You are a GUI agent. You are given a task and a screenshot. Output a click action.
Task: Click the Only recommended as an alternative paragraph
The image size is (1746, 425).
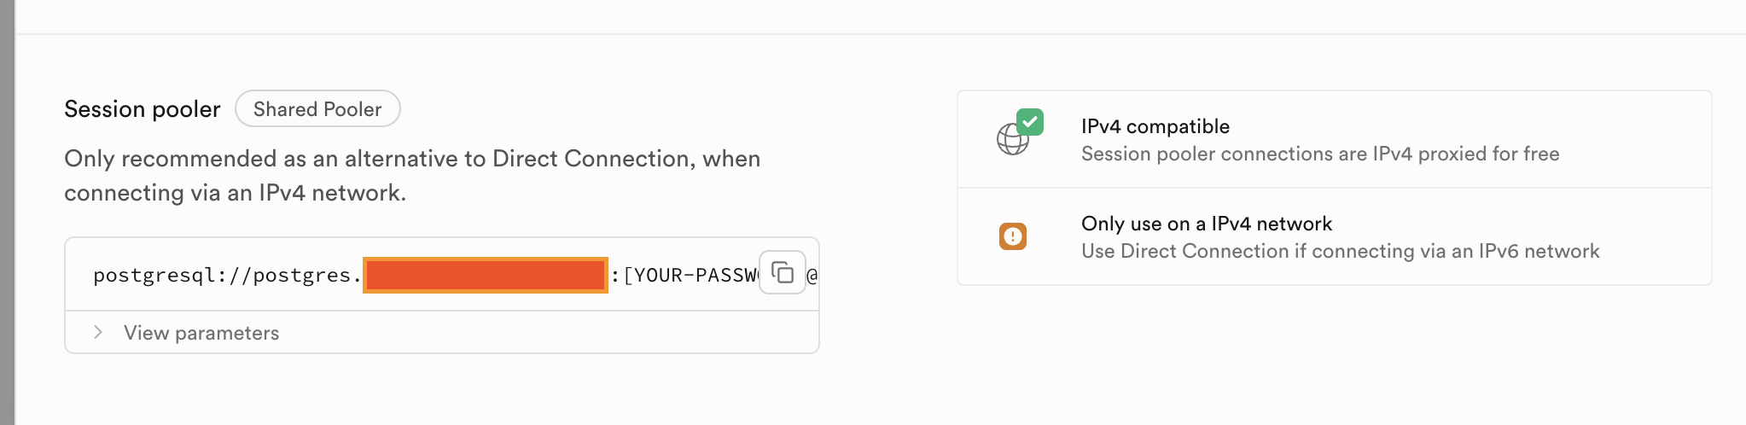pyautogui.click(x=412, y=159)
